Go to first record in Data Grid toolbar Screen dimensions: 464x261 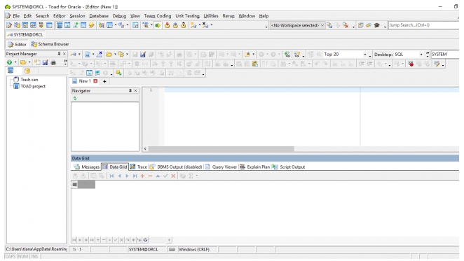(111, 176)
